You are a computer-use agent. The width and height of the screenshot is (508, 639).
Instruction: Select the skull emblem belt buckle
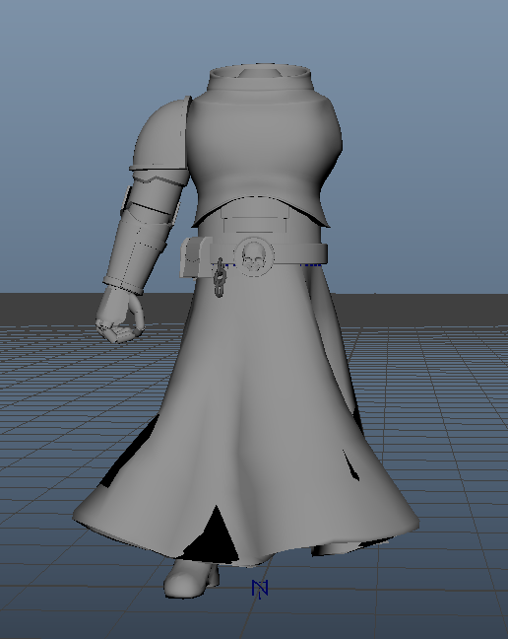[254, 257]
